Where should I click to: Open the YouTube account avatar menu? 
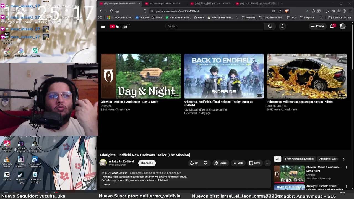coord(342,26)
